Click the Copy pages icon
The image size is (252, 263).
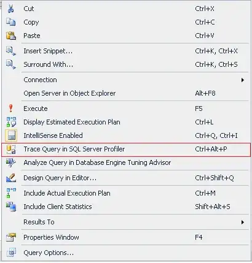[x=10, y=22]
